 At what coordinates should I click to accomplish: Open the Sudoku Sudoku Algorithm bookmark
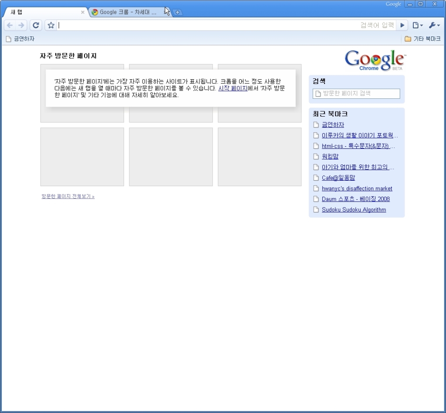(x=354, y=210)
